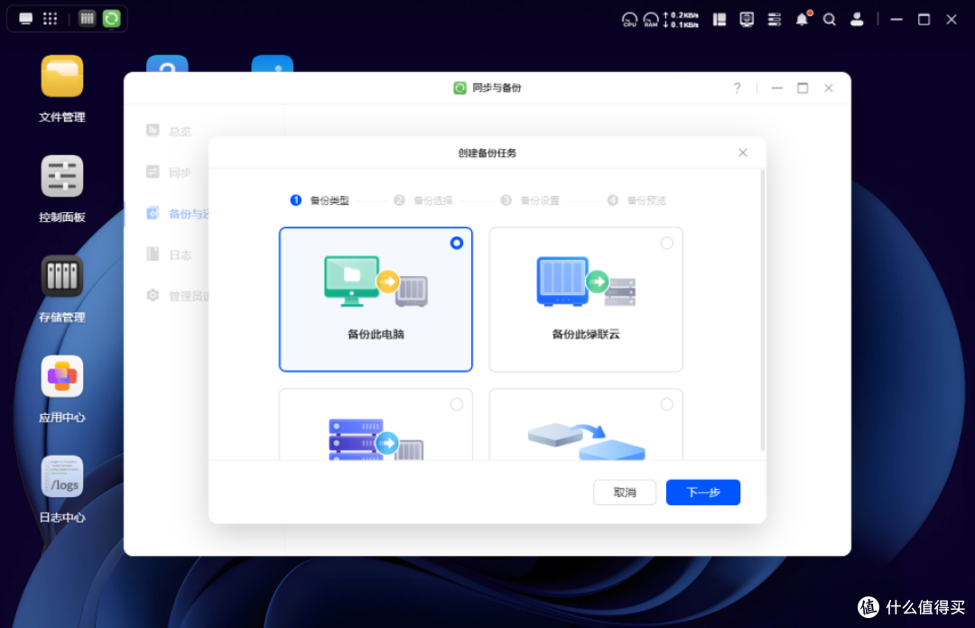The height and width of the screenshot is (628, 975).
Task: Close the 创建备份任务 dialog
Action: [x=743, y=153]
